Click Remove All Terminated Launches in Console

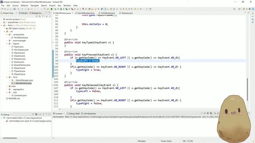[211, 113]
